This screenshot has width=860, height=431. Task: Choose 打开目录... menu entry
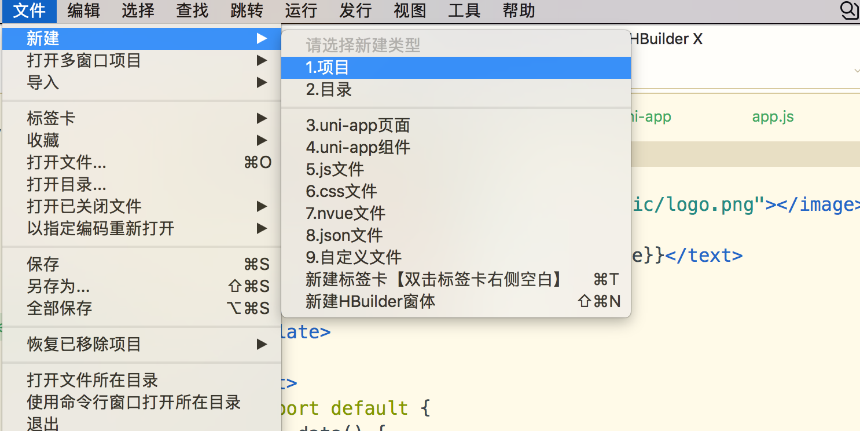coord(142,185)
